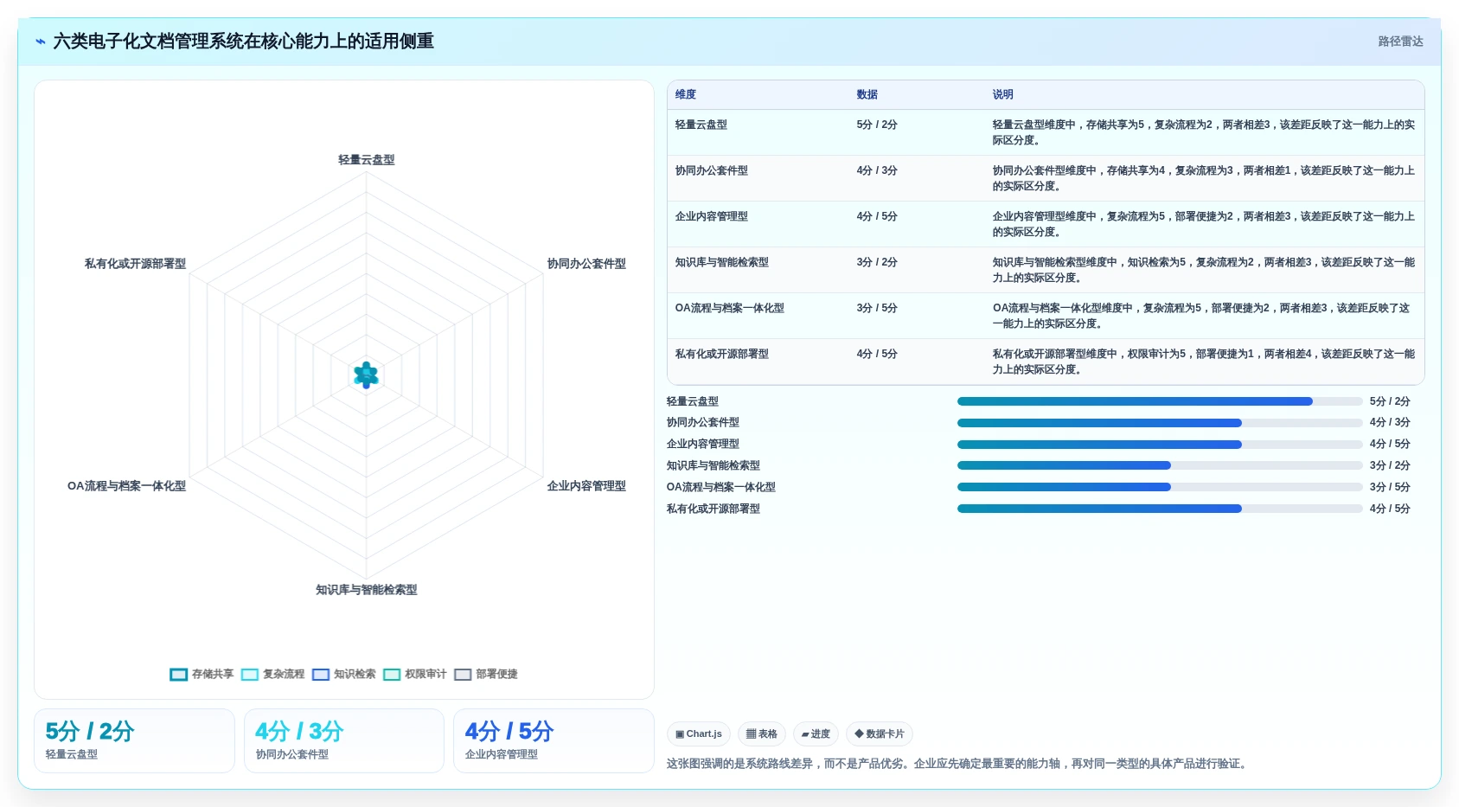
Task: Click the 知识库与智能检索型 progress bar
Action: (x=1160, y=465)
